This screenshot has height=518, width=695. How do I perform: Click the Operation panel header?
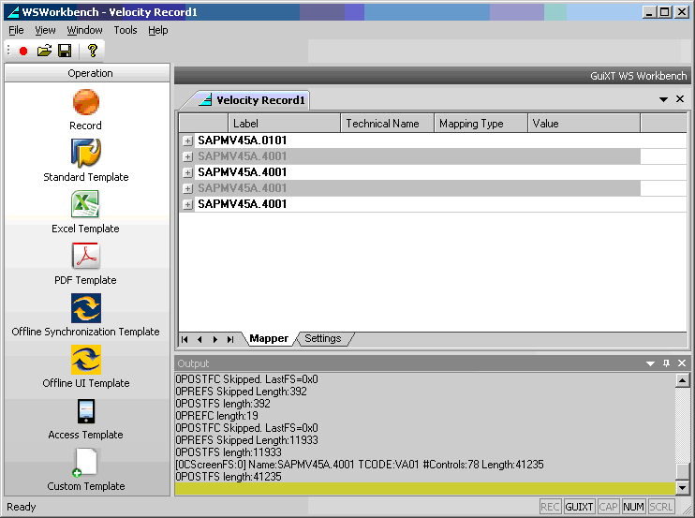[87, 73]
